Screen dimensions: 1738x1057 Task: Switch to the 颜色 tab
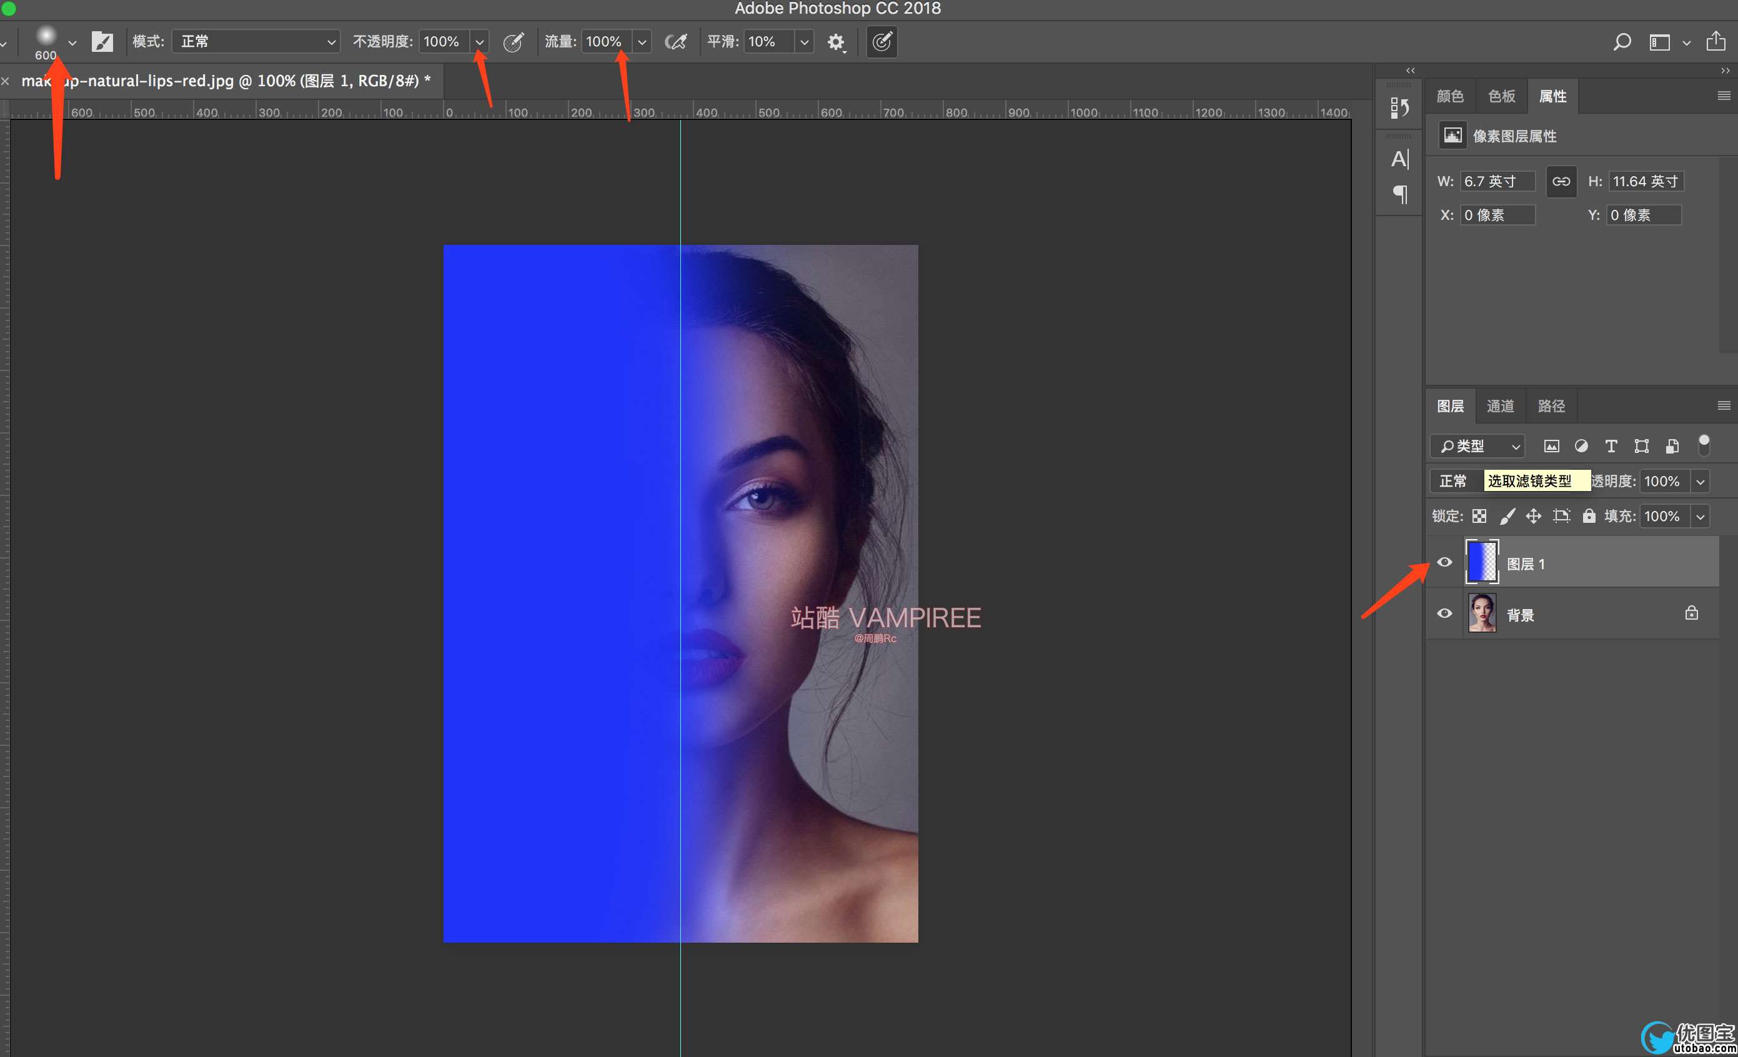1450,96
